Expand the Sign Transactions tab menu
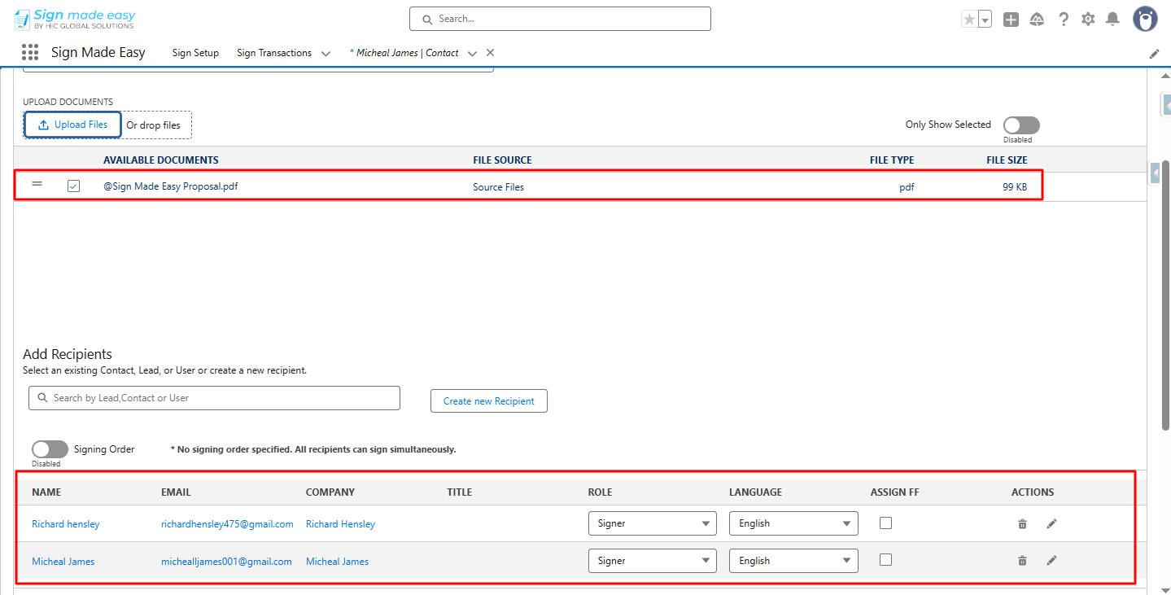 coord(326,54)
